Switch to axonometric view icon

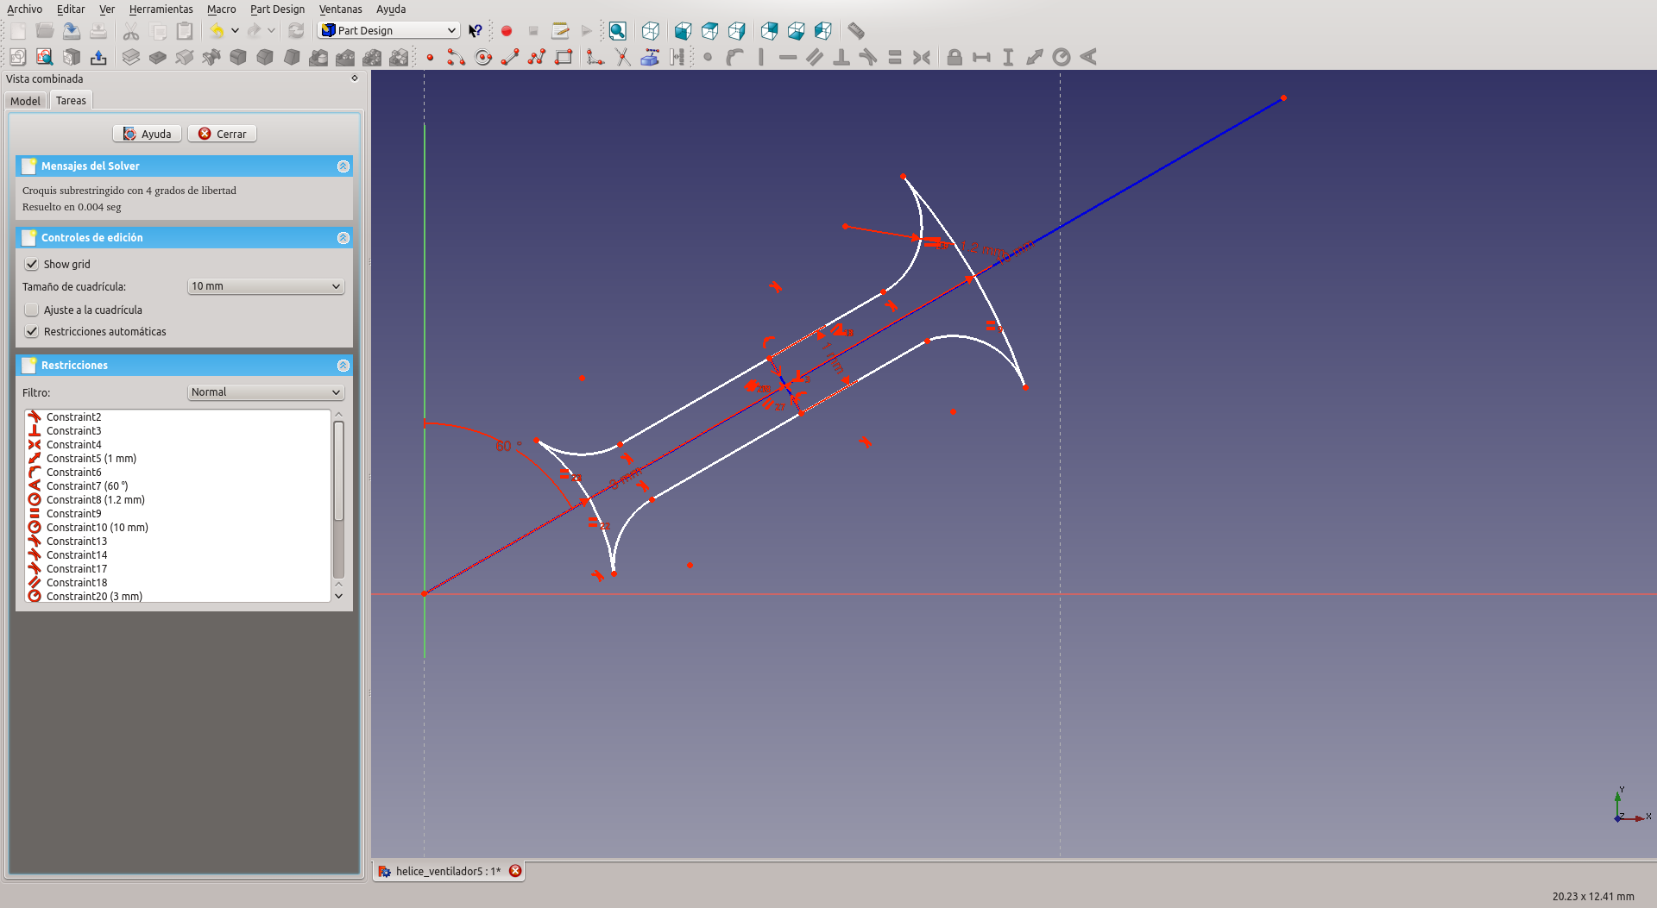651,31
